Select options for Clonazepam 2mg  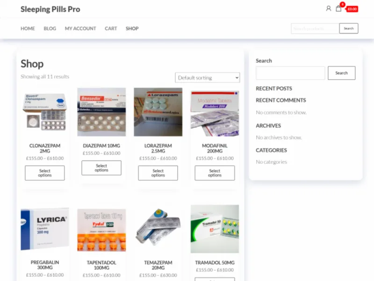[x=44, y=173]
